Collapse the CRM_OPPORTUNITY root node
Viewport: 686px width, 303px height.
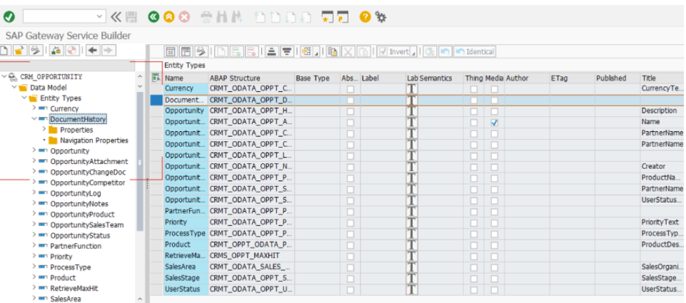tap(4, 76)
